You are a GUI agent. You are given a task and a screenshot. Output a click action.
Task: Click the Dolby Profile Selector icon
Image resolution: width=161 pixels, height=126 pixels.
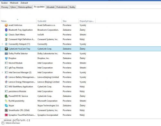coord(6,53)
